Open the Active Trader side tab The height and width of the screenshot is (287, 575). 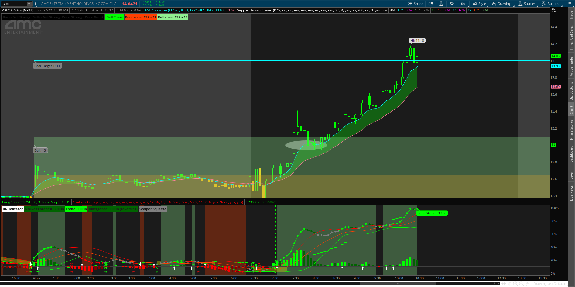click(x=571, y=66)
